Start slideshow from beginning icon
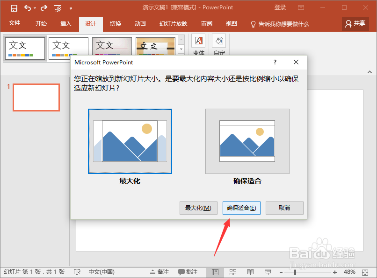This screenshot has width=377, height=278. click(x=58, y=9)
